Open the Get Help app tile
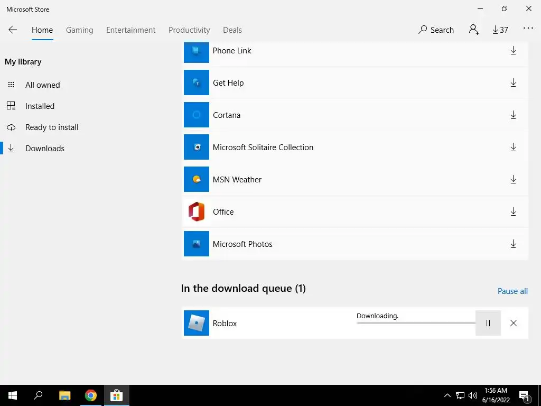The width and height of the screenshot is (541, 406). pyautogui.click(x=197, y=82)
